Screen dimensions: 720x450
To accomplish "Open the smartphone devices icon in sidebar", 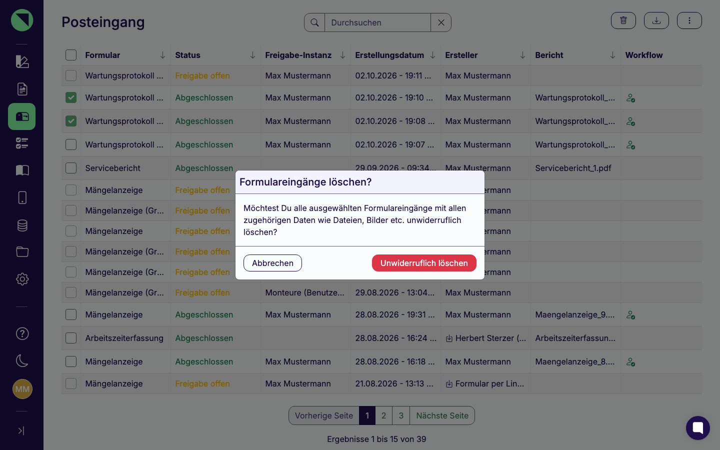I will [22, 197].
